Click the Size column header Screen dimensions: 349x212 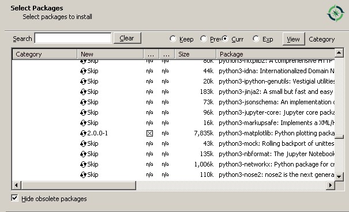(x=196, y=54)
